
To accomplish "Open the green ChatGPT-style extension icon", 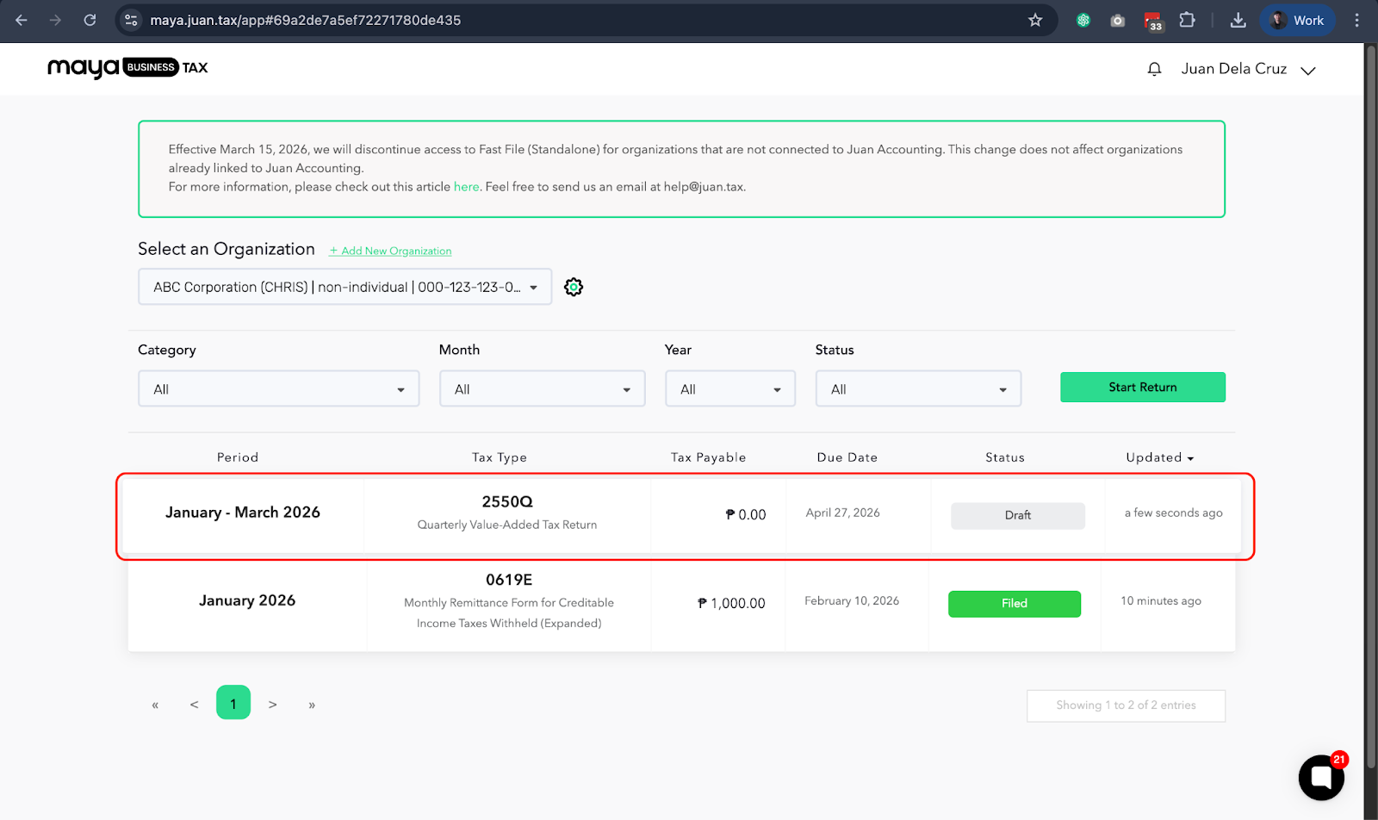I will point(1083,20).
